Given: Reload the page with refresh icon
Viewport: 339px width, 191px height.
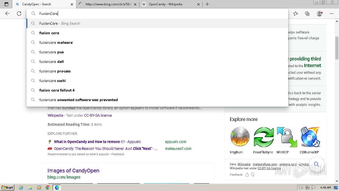Looking at the screenshot, I should pyautogui.click(x=19, y=14).
